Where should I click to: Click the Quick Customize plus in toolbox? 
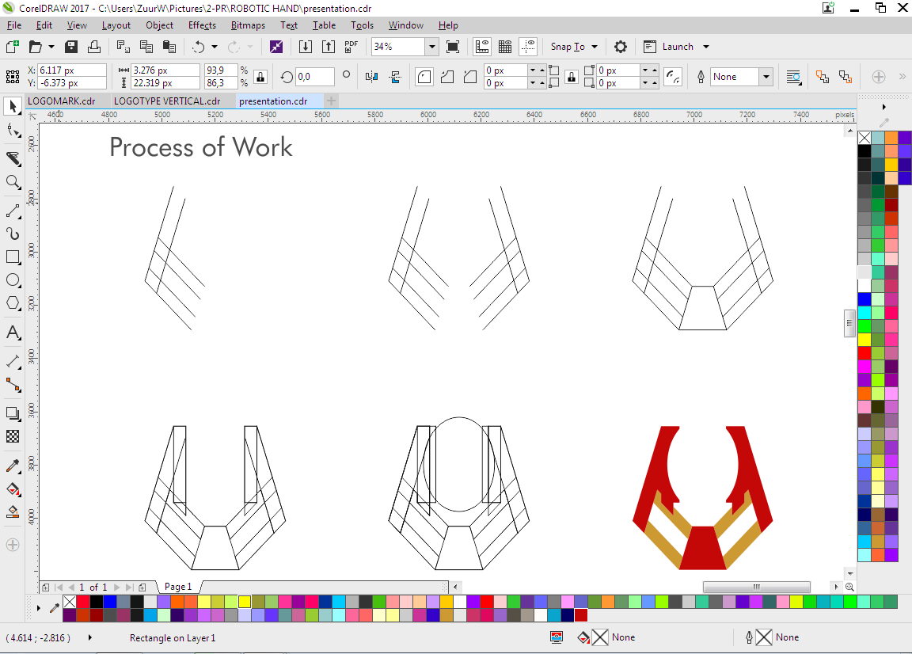click(13, 546)
